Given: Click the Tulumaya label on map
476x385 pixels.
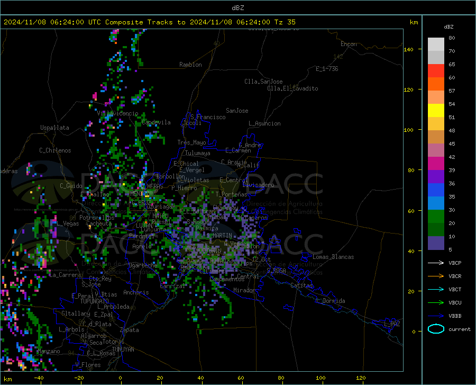Looking at the screenshot, I should [198, 153].
